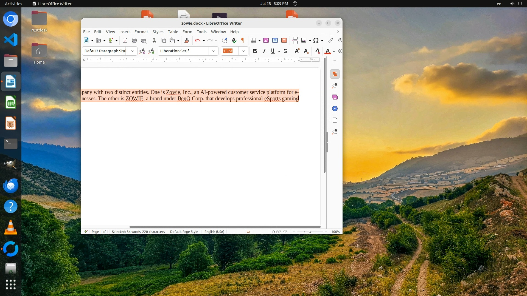Click English (USA) language in status bar
The width and height of the screenshot is (527, 296).
coord(214,232)
